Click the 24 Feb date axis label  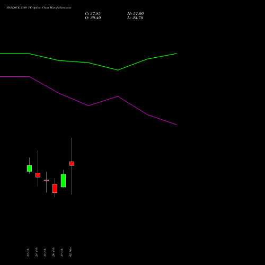(x=37, y=252)
